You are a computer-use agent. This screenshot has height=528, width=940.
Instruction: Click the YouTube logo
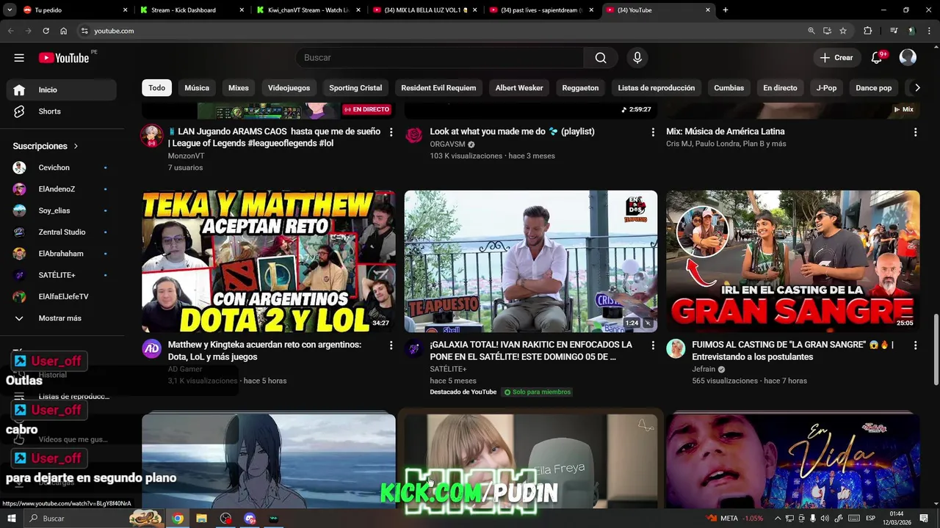click(x=64, y=58)
